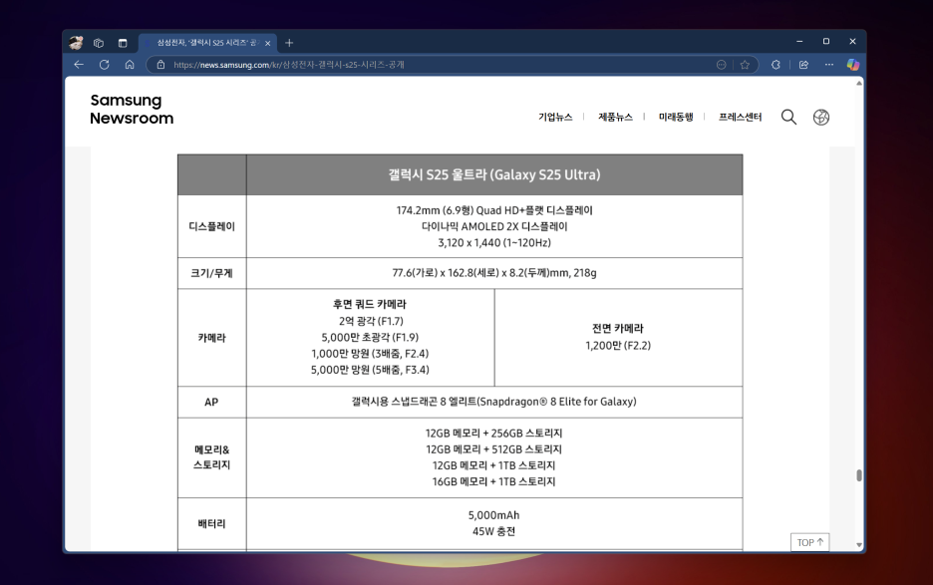Click the 1,200만 (F2.2) text
Image resolution: width=933 pixels, height=585 pixels.
pos(618,345)
